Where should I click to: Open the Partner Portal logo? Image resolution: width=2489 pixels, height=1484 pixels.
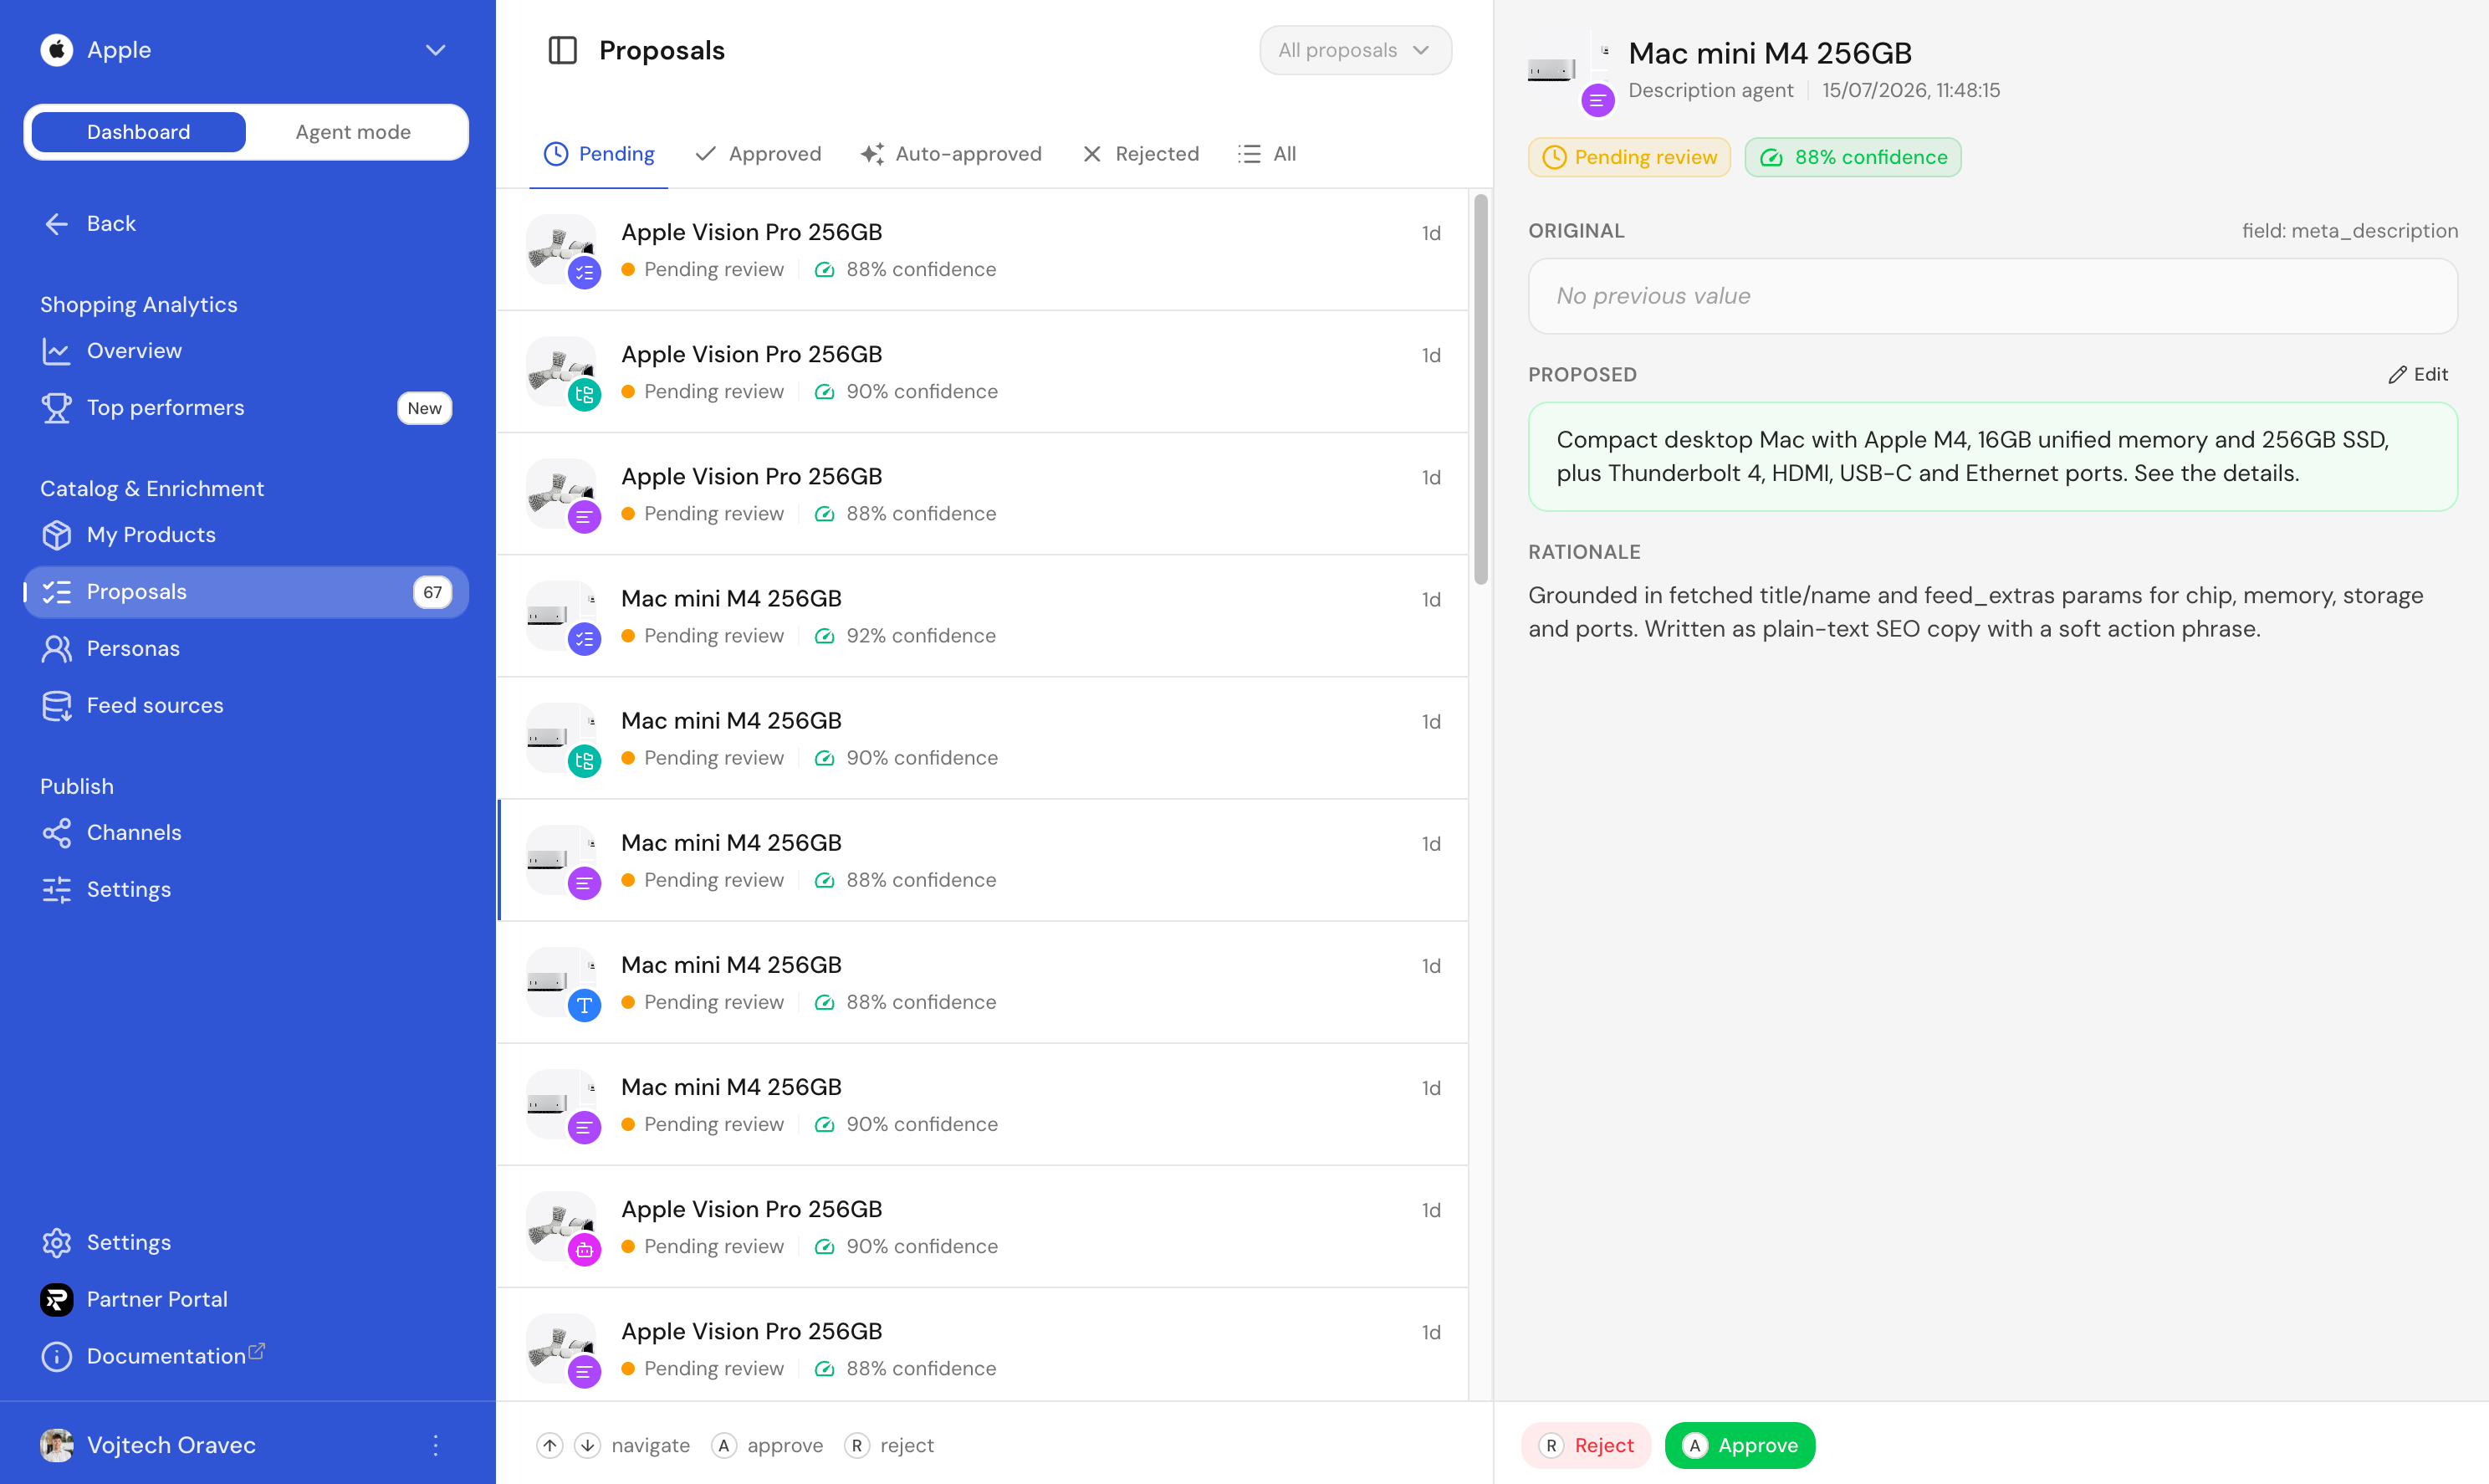(x=57, y=1300)
